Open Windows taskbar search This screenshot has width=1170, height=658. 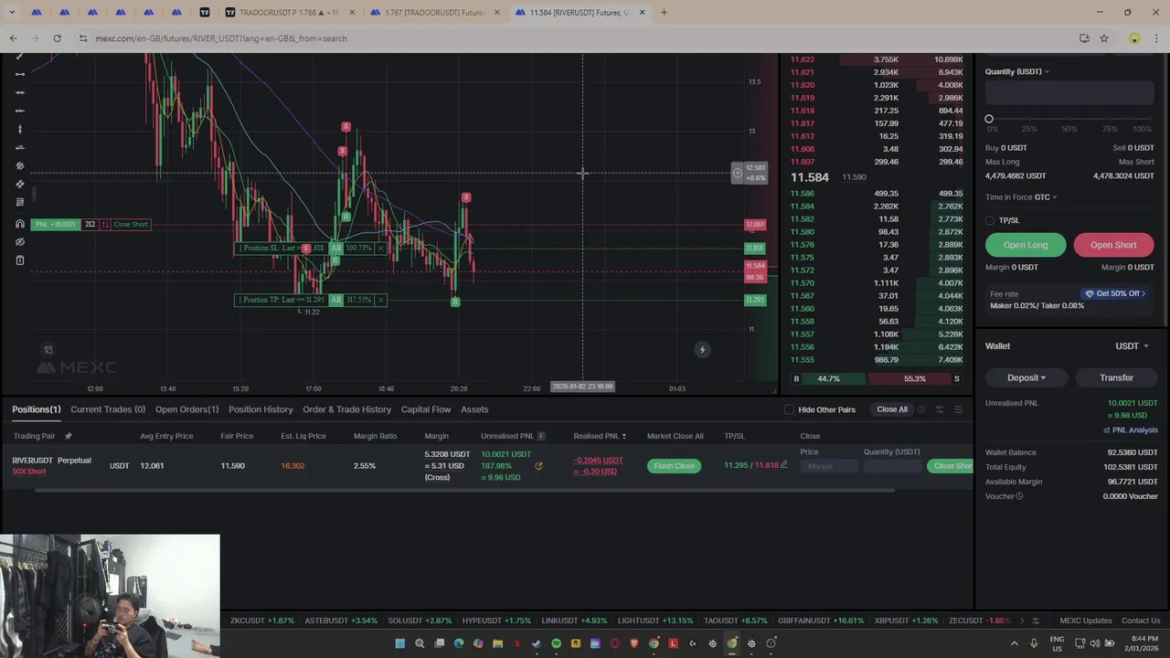click(420, 643)
